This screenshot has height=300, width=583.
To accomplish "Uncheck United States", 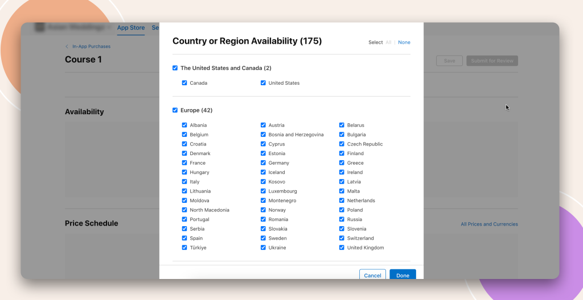I will click(263, 83).
